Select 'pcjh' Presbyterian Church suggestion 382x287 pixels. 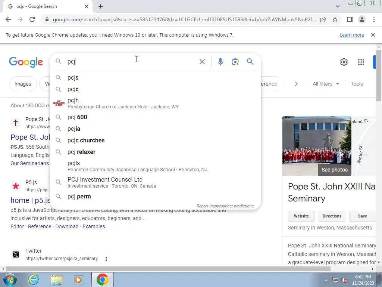coord(155,103)
